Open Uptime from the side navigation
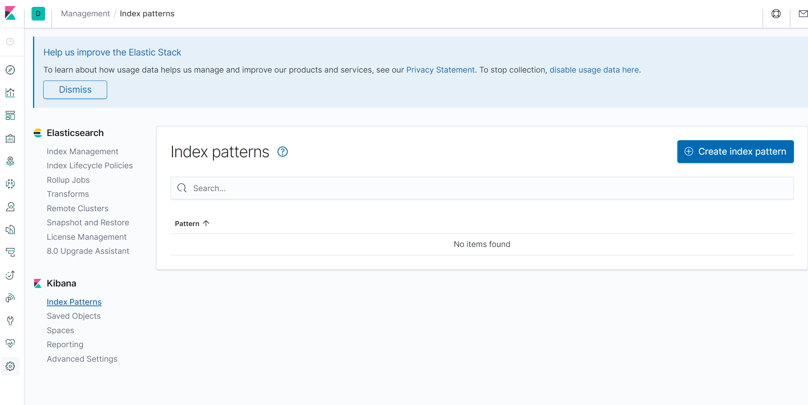Image resolution: width=808 pixels, height=405 pixels. pos(10,275)
